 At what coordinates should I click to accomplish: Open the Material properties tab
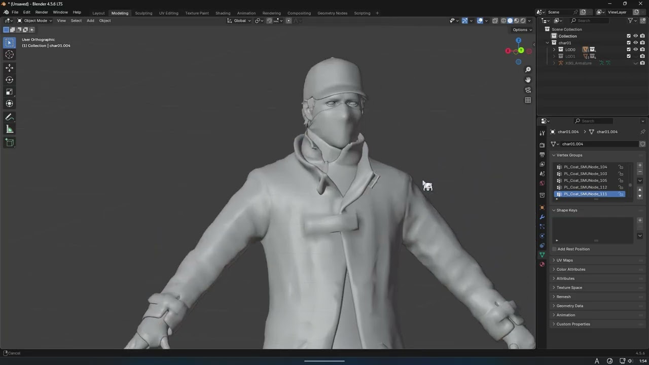[x=542, y=264]
